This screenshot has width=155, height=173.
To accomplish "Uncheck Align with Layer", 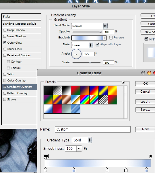I will coord(97,44).
